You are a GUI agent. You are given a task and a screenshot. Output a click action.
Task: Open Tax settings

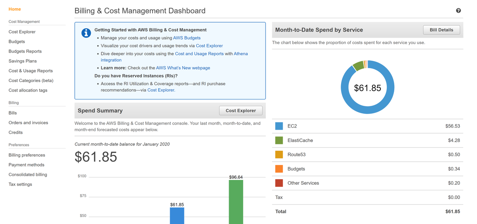[x=20, y=184]
